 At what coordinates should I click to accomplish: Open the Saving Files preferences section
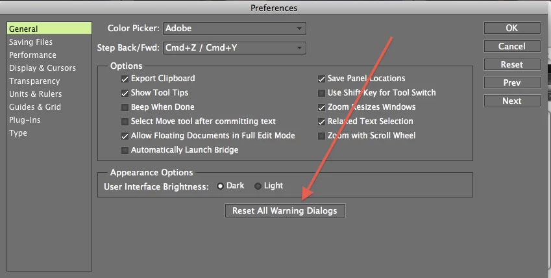(31, 42)
